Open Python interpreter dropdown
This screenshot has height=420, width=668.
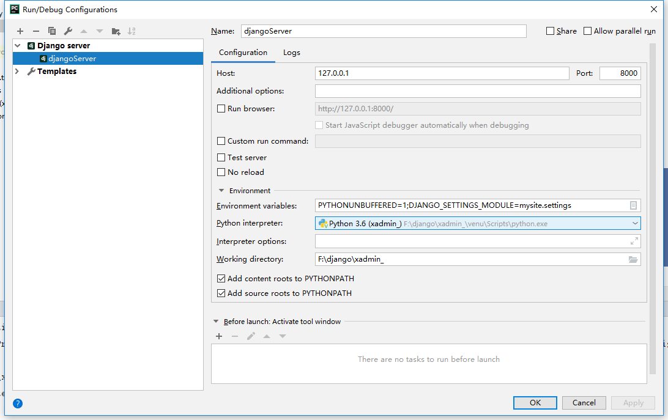pos(635,223)
